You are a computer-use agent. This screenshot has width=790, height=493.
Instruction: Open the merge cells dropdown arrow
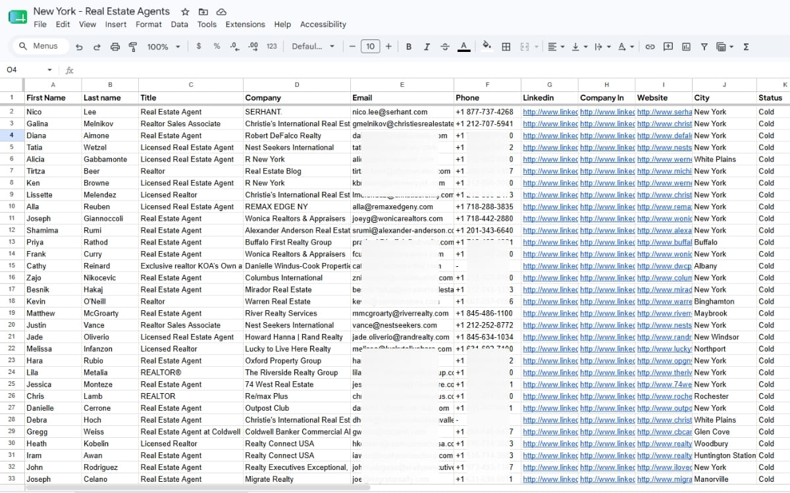(537, 47)
